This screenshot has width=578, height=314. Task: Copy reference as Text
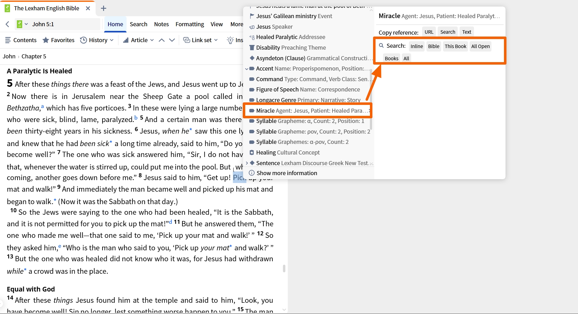(x=467, y=32)
